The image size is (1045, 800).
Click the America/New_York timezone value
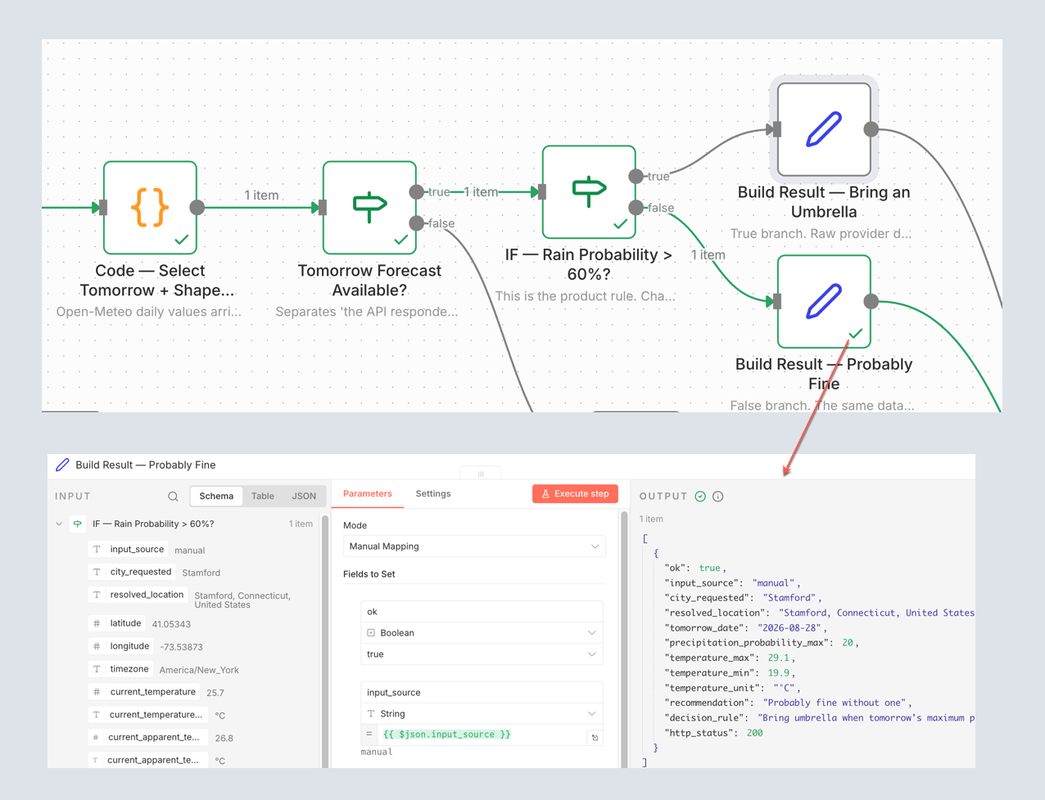click(199, 670)
